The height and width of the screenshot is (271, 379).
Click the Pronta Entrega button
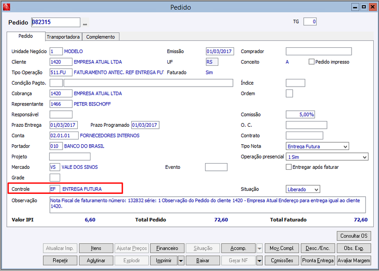click(317, 261)
